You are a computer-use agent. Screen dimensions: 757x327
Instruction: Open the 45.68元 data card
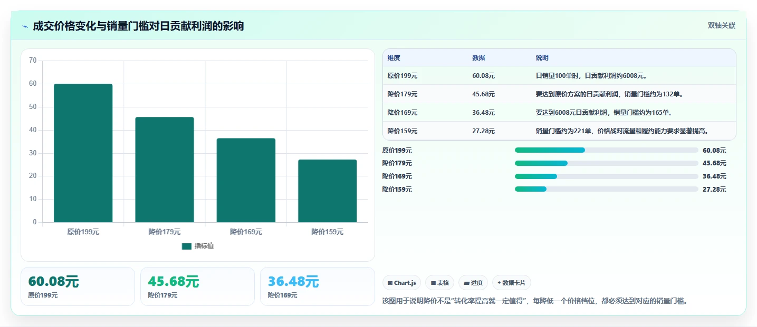pyautogui.click(x=197, y=286)
